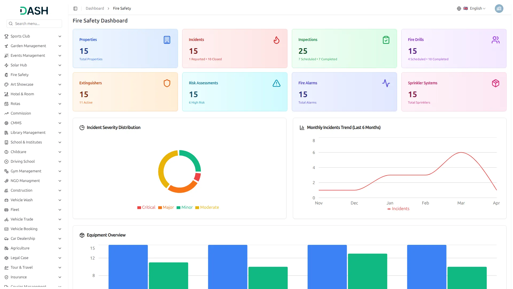Expand the Construction menu chevron

coord(60,191)
